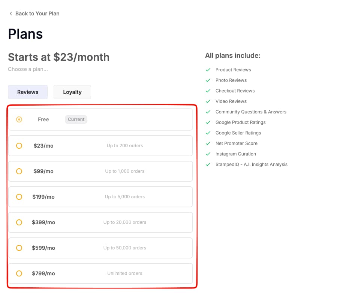Click the $599/mo price label
The width and height of the screenshot is (349, 293).
[x=43, y=248]
